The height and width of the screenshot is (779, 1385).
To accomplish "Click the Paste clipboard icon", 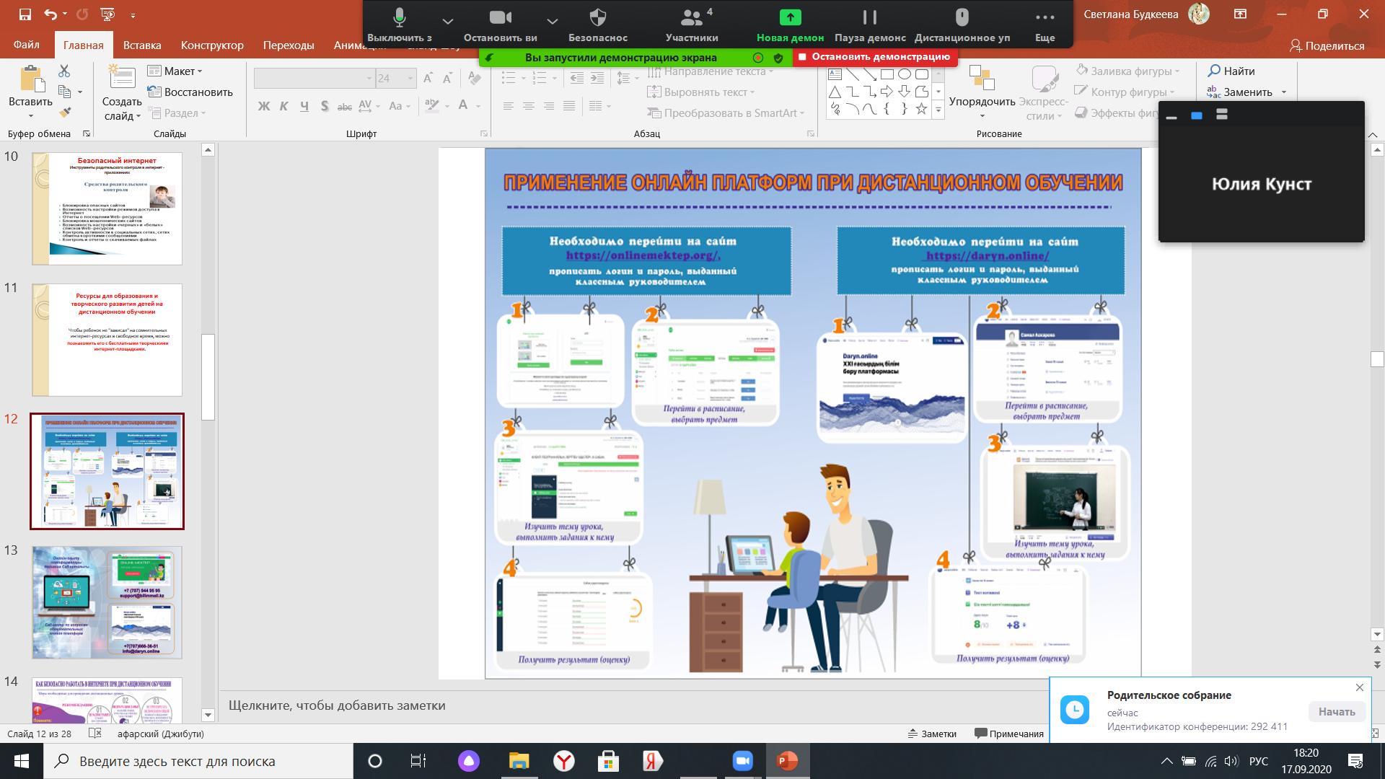I will click(x=30, y=79).
